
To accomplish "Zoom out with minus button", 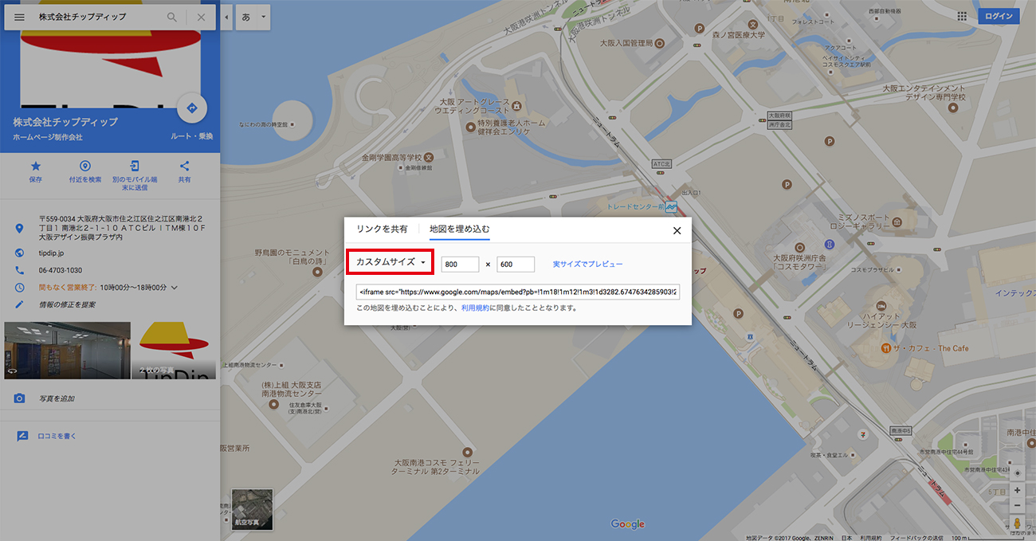I will (x=1018, y=506).
